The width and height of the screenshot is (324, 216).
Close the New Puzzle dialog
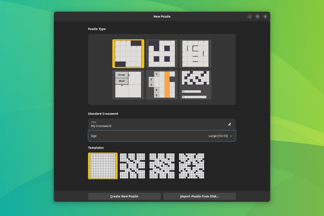point(265,16)
